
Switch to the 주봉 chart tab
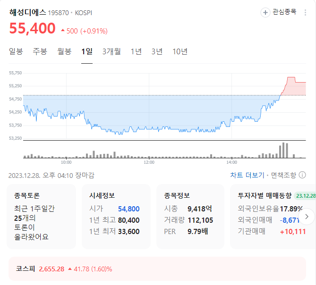40,51
